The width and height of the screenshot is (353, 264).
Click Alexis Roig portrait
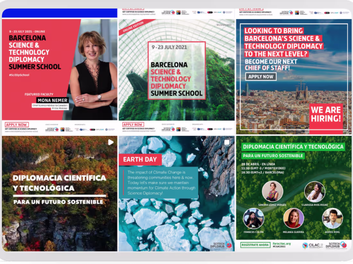point(332,219)
